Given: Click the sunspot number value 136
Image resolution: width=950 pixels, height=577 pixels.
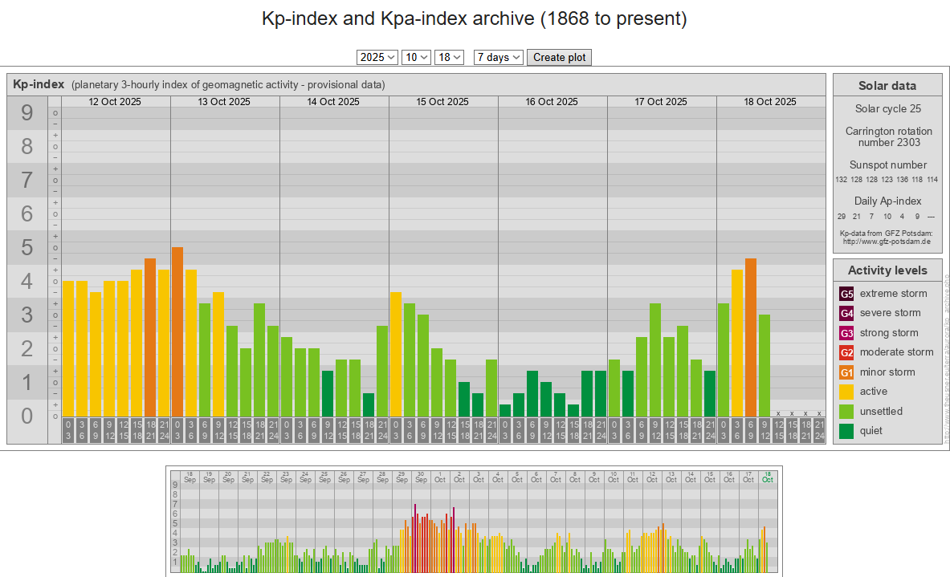Looking at the screenshot, I should pos(902,179).
